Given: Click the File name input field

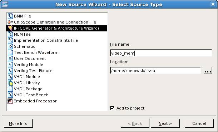Looking at the screenshot, I should click(161, 53).
